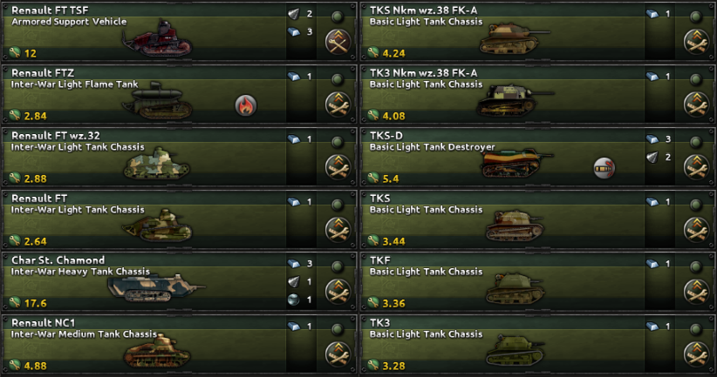The width and height of the screenshot is (717, 377).
Task: Click the upgrade icon for Char St. Chamond
Action: click(x=338, y=292)
